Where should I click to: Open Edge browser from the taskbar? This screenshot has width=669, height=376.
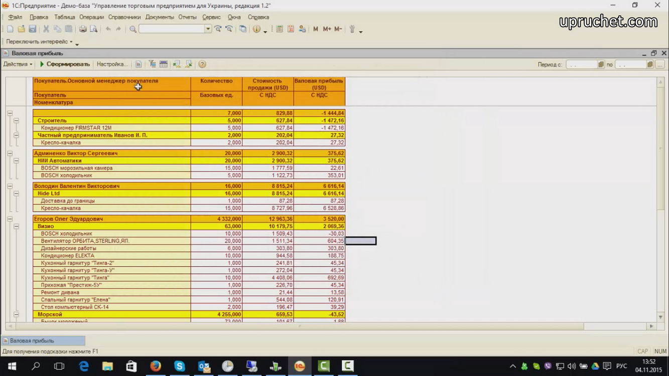point(84,366)
